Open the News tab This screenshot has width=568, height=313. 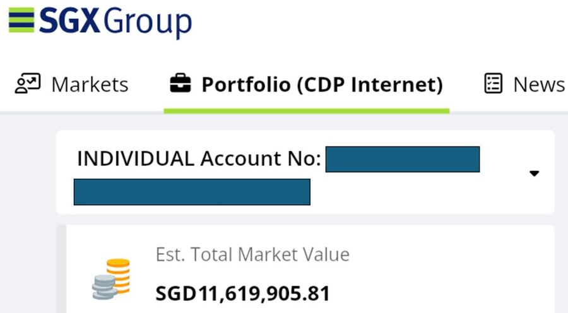point(538,85)
